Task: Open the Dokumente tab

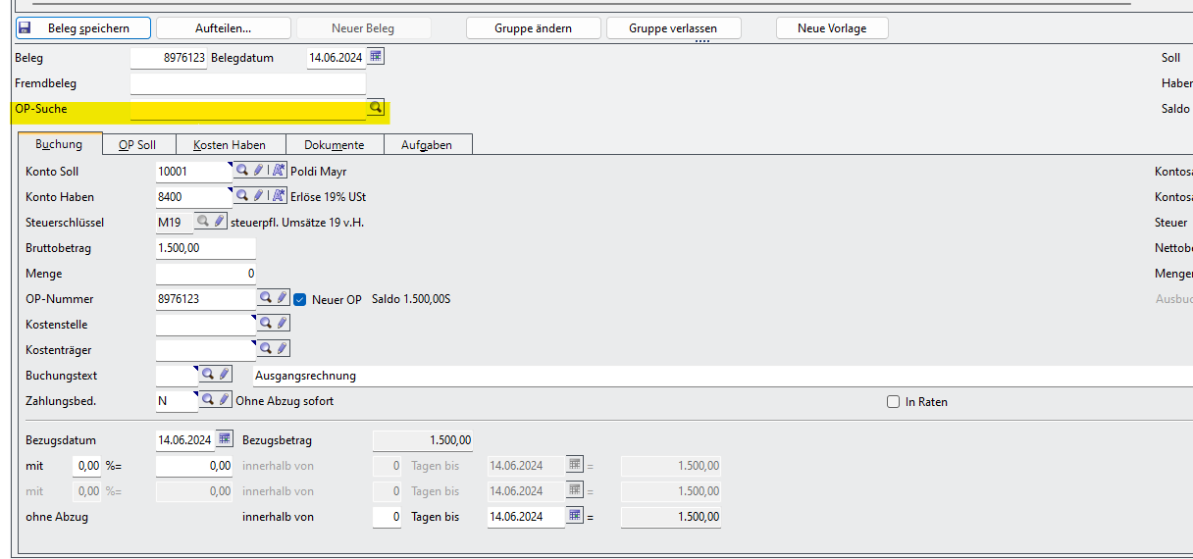Action: [334, 144]
